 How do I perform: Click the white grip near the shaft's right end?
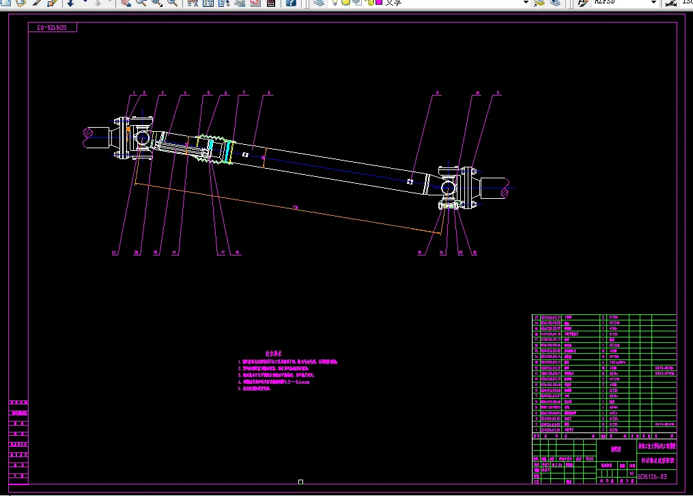tap(410, 182)
